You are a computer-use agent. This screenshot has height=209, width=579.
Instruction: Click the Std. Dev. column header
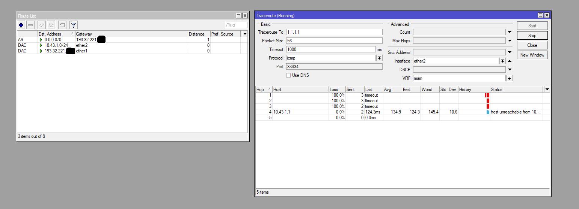pos(449,89)
